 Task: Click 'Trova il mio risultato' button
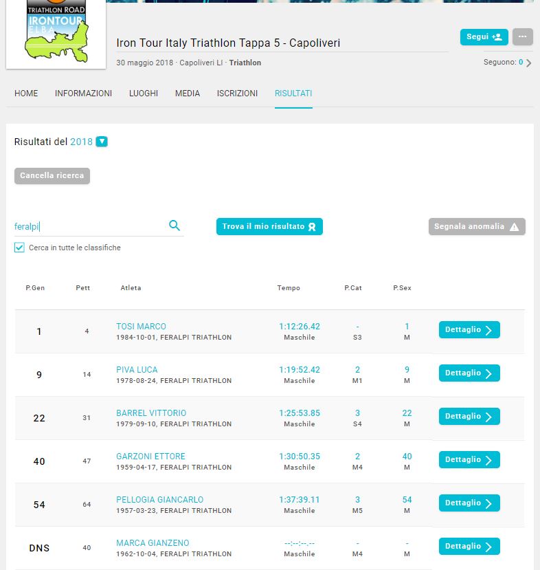269,226
